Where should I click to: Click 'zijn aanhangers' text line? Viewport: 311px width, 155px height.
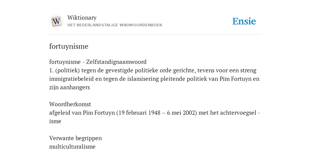[x=70, y=87]
